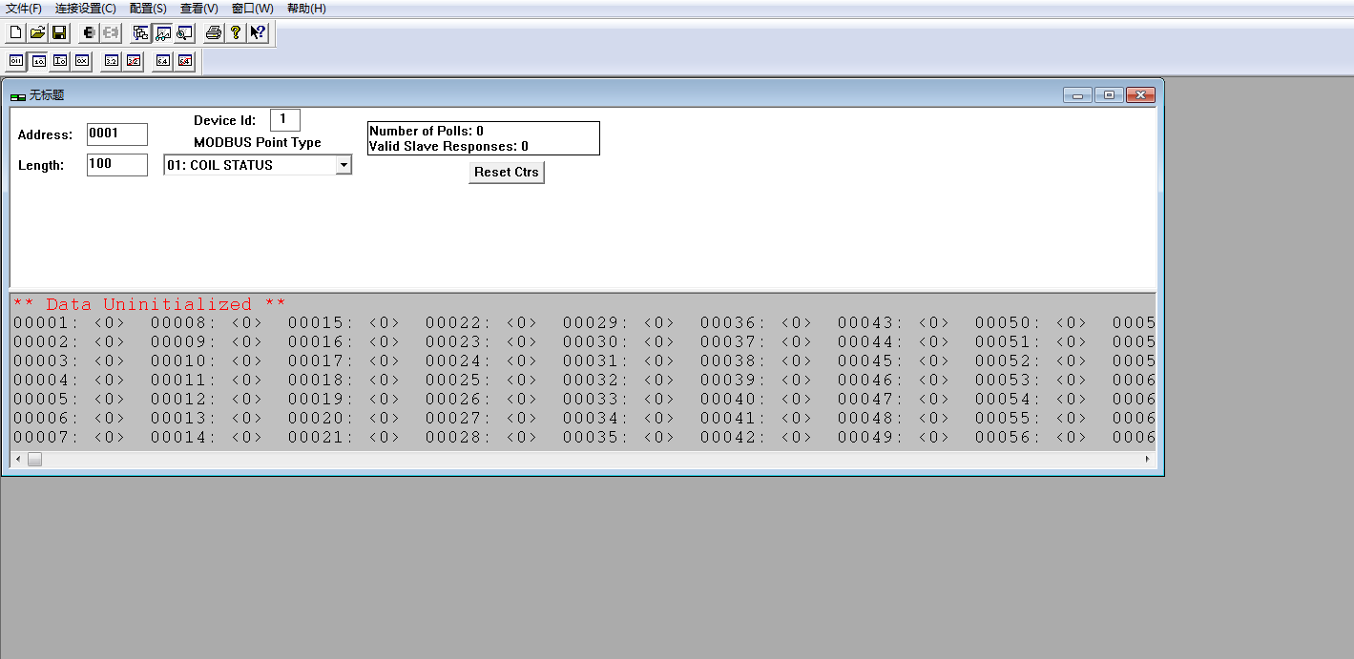Save using the floppy disk icon
The width and height of the screenshot is (1354, 659).
(59, 32)
